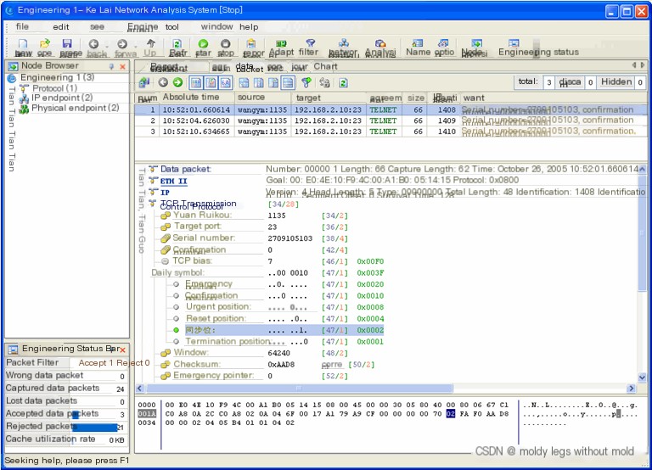Toggle the third pressed packet layout button

coord(225,82)
